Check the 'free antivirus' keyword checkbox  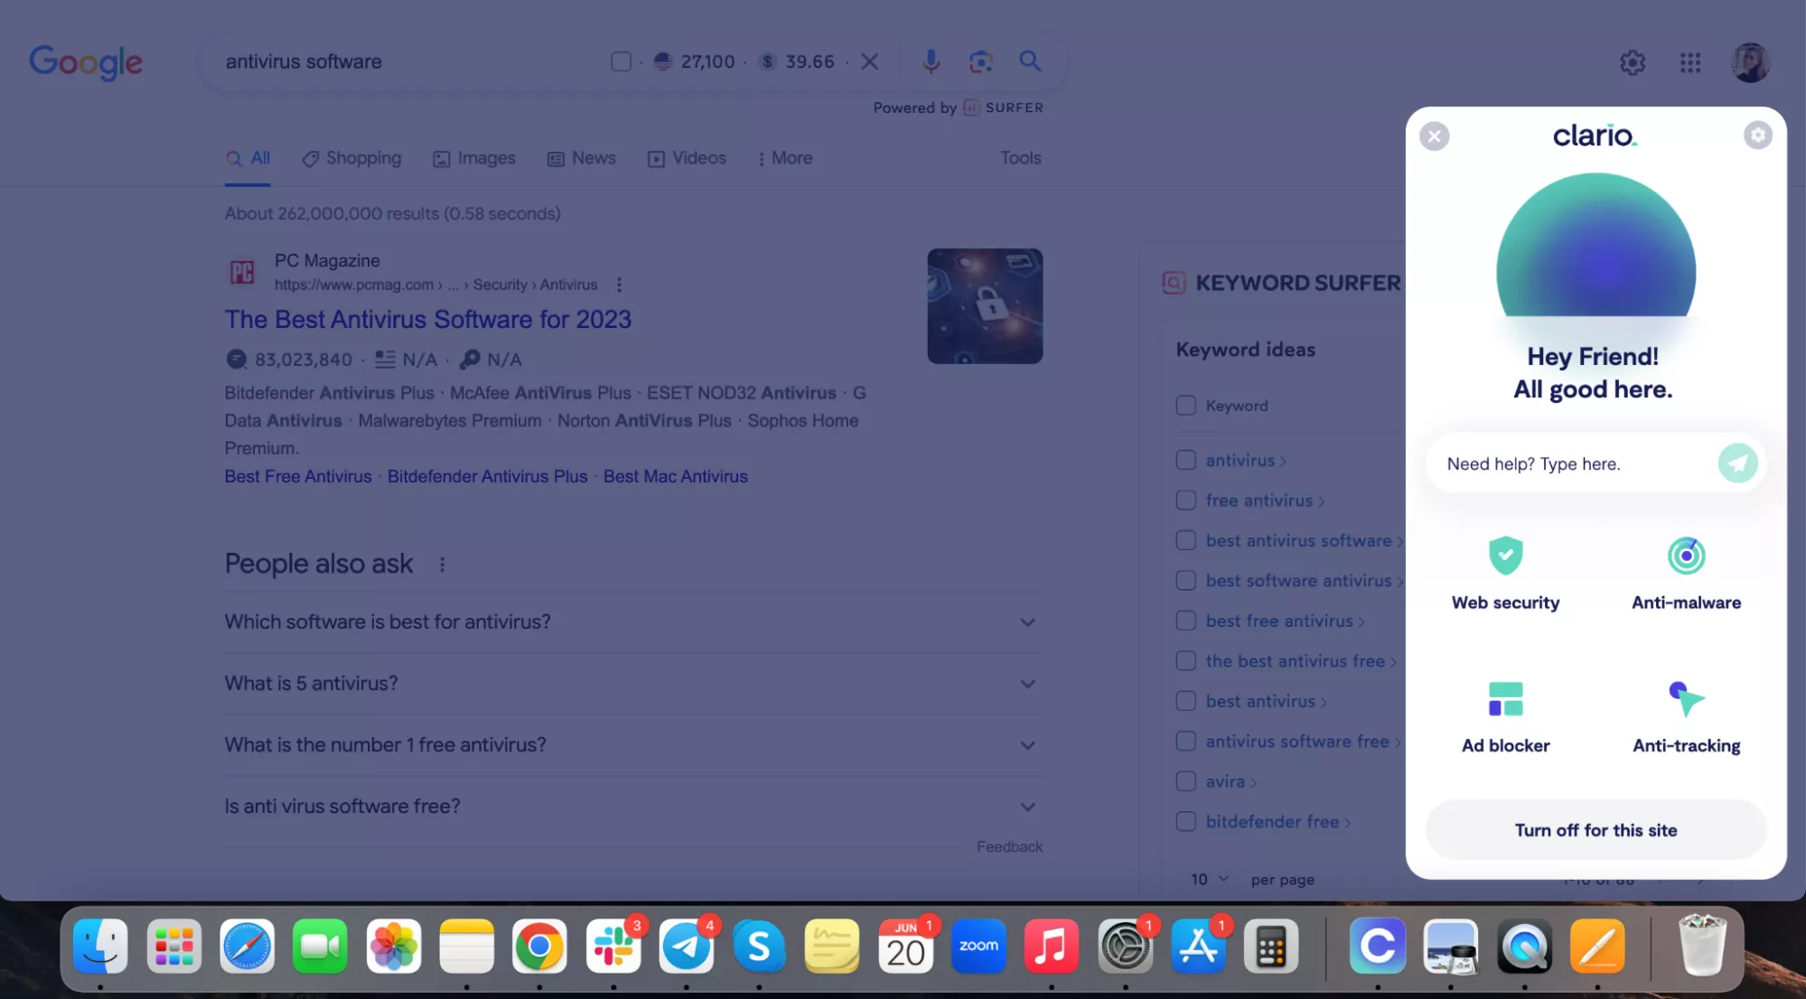tap(1185, 500)
